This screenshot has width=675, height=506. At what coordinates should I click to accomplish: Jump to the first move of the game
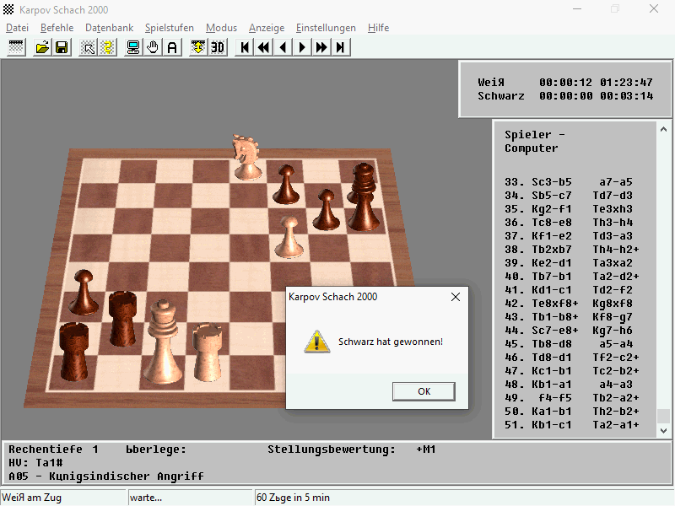(x=245, y=47)
